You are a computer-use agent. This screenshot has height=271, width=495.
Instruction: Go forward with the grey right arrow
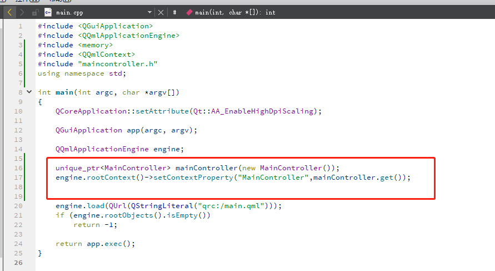coord(22,12)
